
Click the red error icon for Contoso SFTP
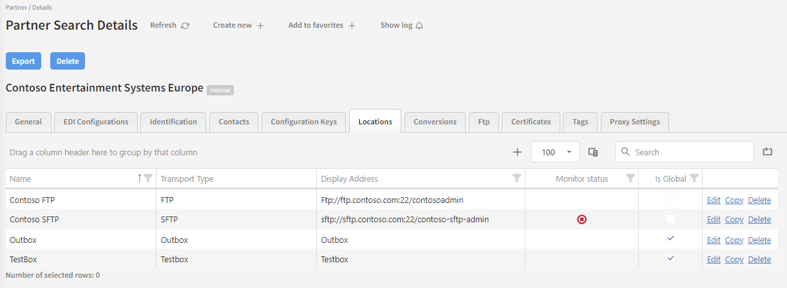(582, 220)
